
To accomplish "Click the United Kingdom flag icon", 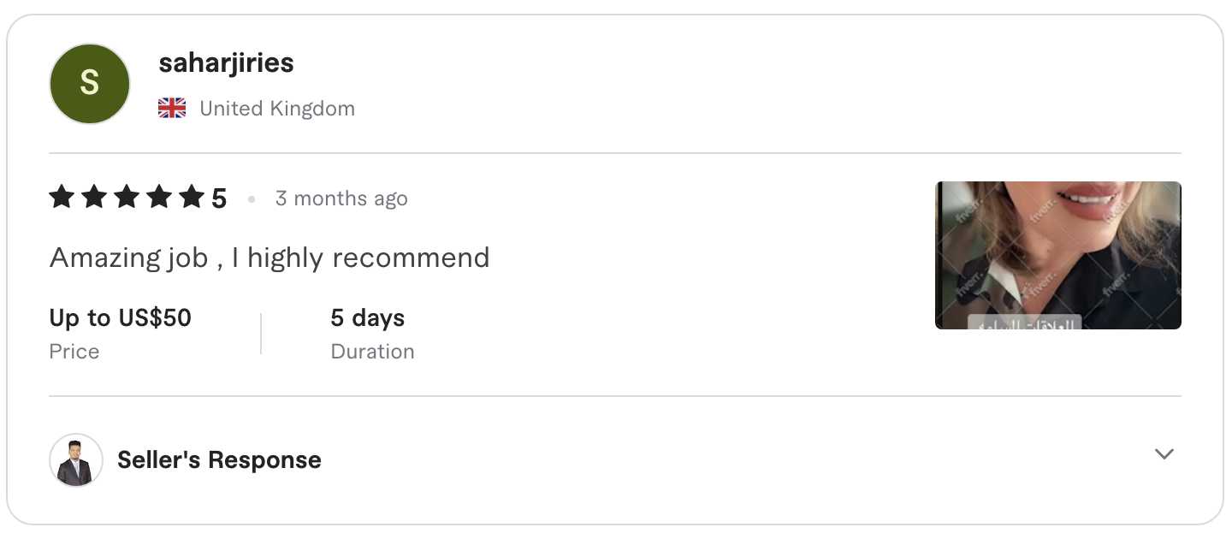I will tap(172, 109).
